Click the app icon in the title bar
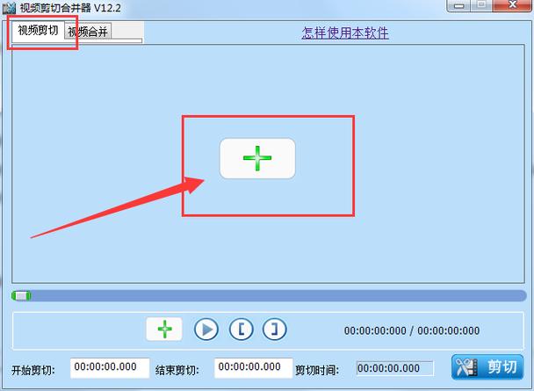This screenshot has height=391, width=534. tap(9, 8)
